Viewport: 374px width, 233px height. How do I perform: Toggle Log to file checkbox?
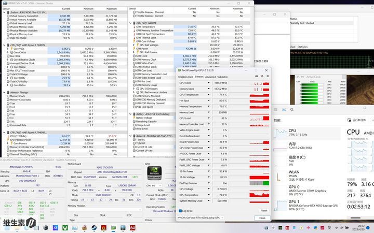(180, 211)
